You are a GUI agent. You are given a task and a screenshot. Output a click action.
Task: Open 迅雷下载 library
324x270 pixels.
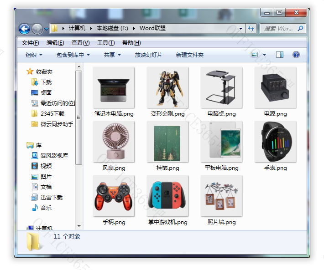47,198
